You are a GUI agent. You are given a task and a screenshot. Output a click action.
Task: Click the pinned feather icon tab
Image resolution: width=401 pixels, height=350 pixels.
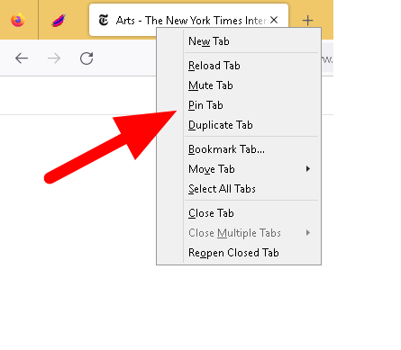[59, 21]
